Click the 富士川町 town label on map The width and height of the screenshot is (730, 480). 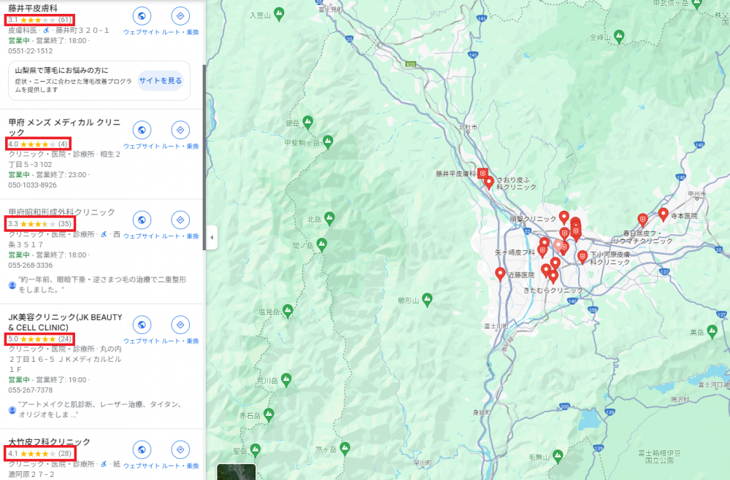point(496,325)
